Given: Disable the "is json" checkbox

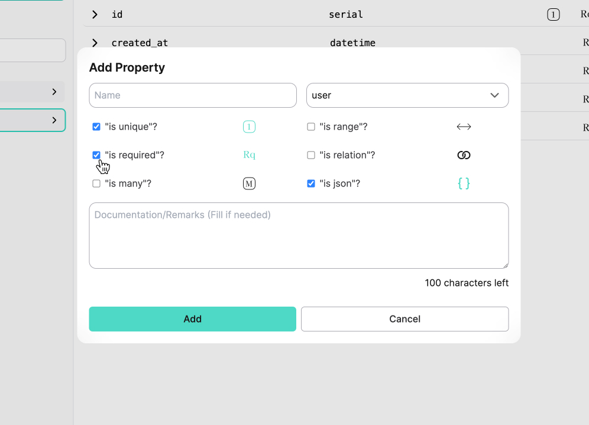Looking at the screenshot, I should tap(311, 183).
